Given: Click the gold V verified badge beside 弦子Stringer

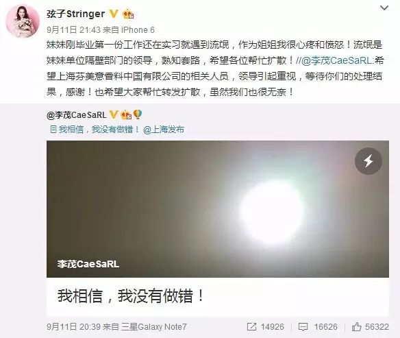Looking at the screenshot, I should [x=114, y=14].
